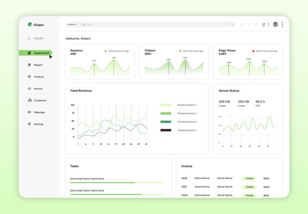
Task: Click the Server Status heading
Action: (x=229, y=91)
